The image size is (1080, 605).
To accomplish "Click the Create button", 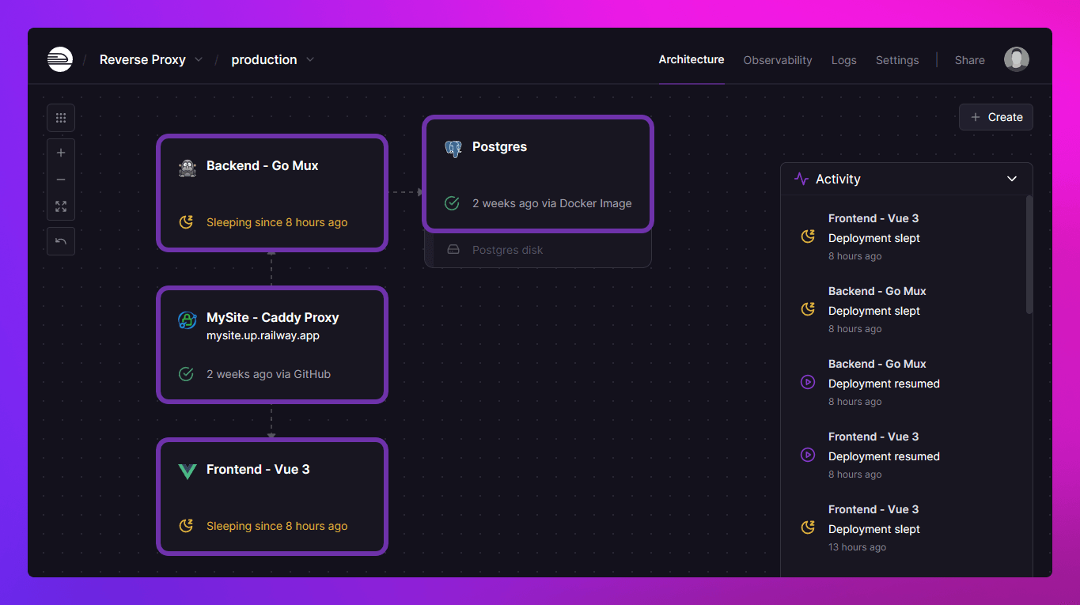I will (996, 117).
